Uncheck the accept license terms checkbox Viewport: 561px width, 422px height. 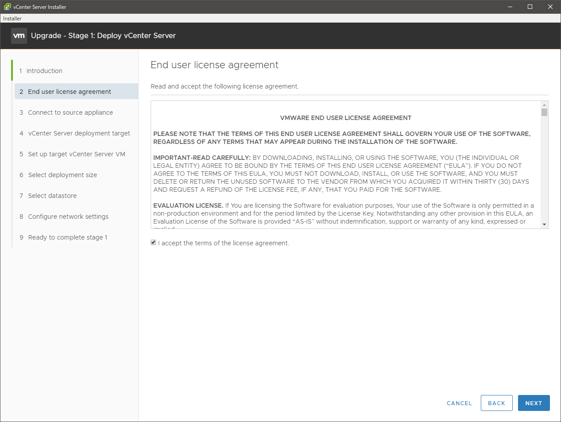click(153, 243)
